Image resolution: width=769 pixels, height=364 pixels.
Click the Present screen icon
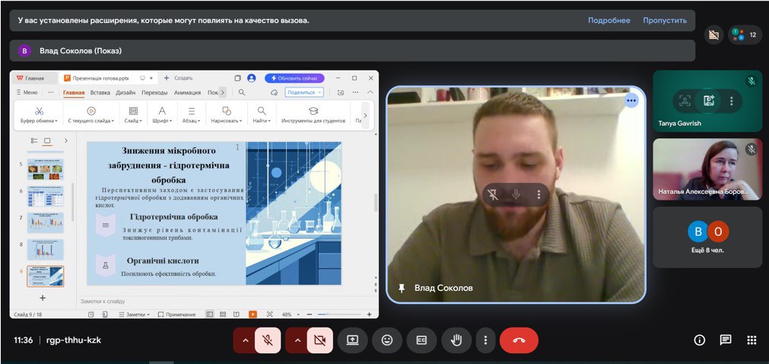pos(353,340)
